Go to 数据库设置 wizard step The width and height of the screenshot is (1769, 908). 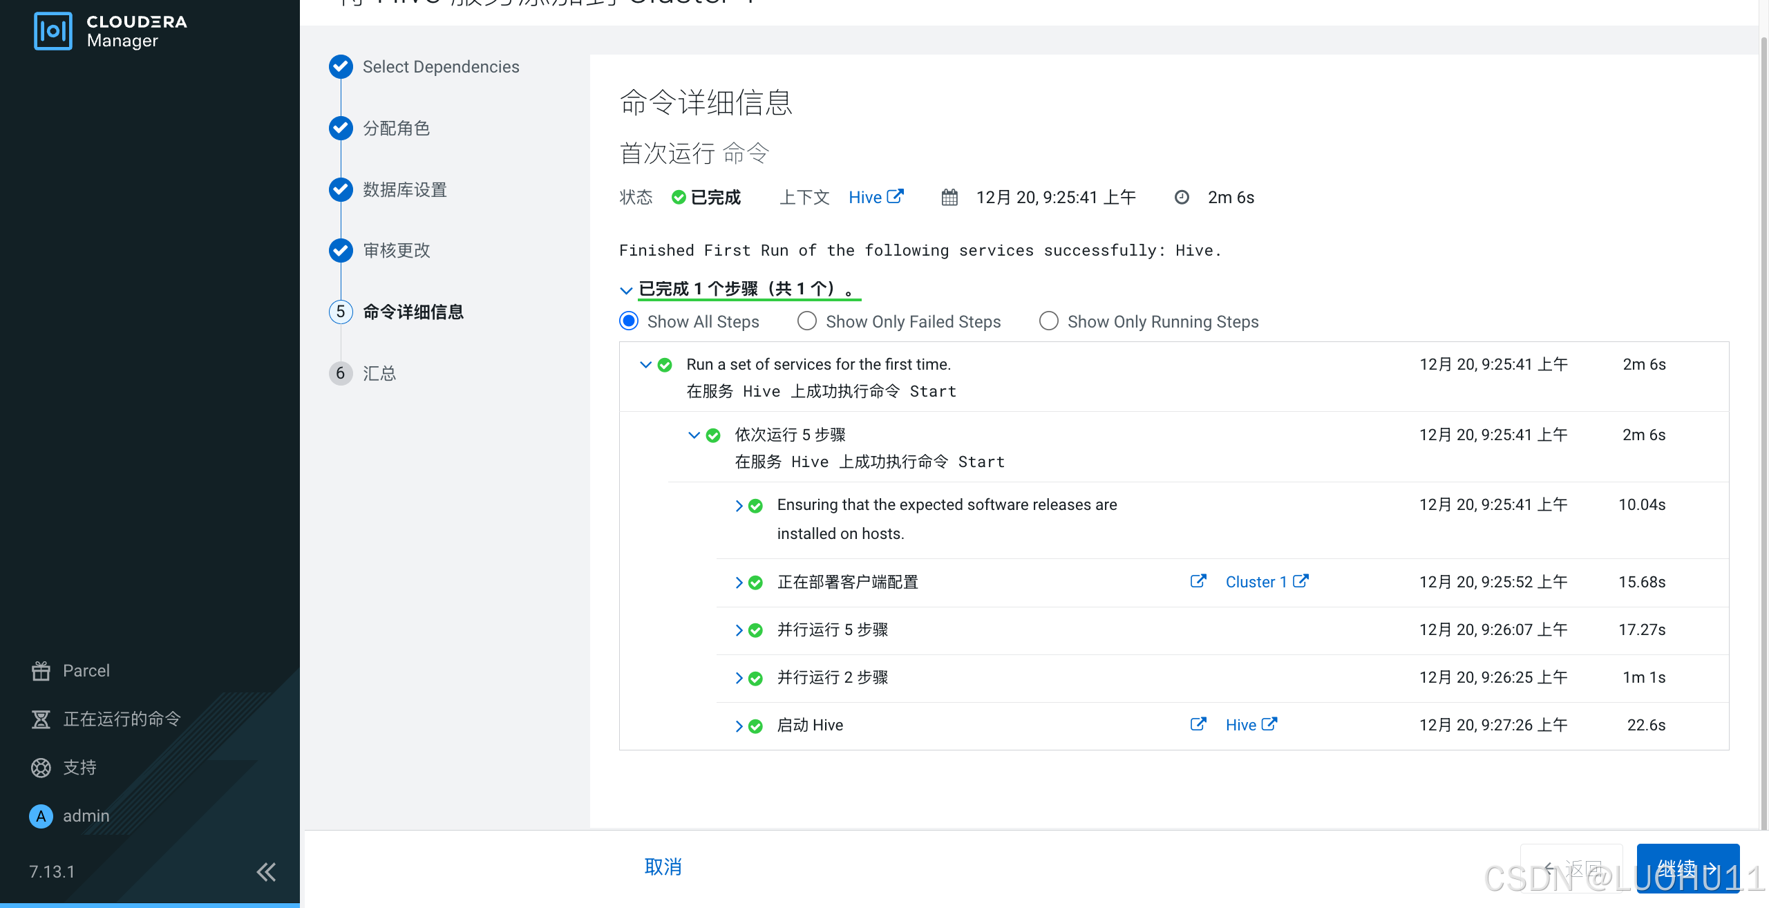(x=404, y=189)
